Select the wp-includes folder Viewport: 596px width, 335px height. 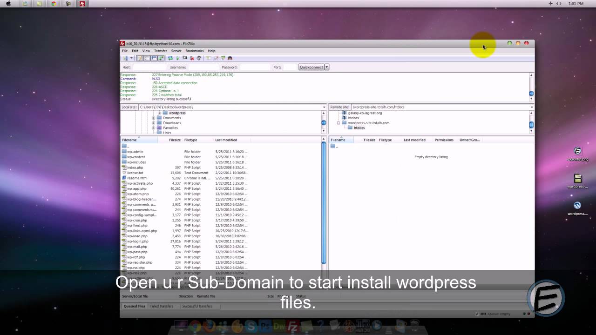click(x=136, y=162)
